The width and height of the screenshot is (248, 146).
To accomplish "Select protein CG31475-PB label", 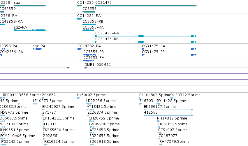I will 153,52.
